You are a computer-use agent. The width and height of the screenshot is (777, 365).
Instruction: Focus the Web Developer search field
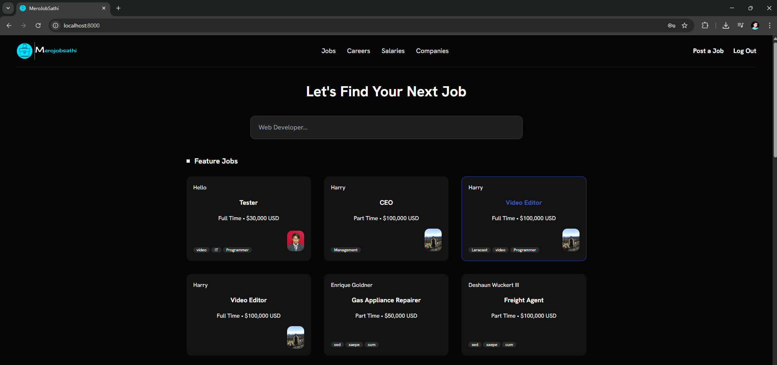coord(386,127)
